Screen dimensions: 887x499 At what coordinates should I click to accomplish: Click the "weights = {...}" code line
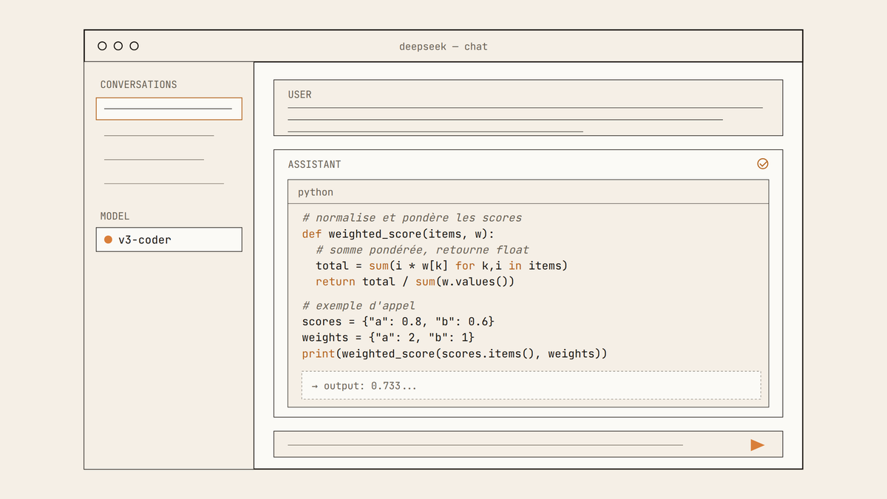388,338
